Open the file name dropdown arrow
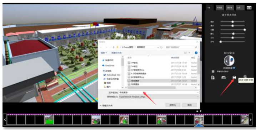260x130 pixels. pos(197,93)
